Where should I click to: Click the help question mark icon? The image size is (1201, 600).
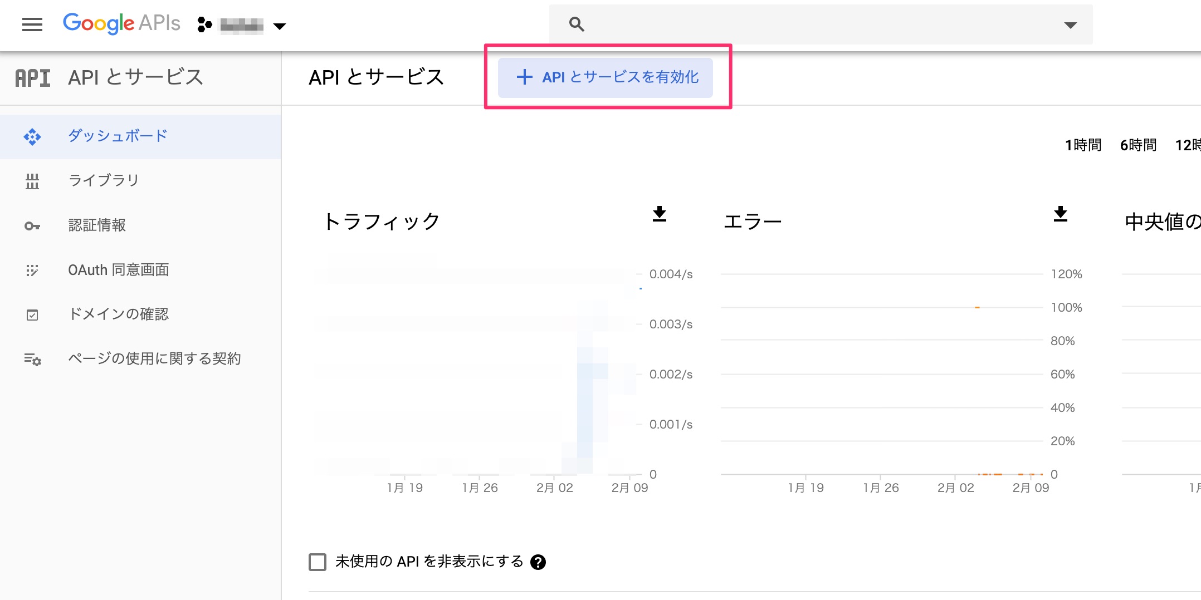[538, 562]
